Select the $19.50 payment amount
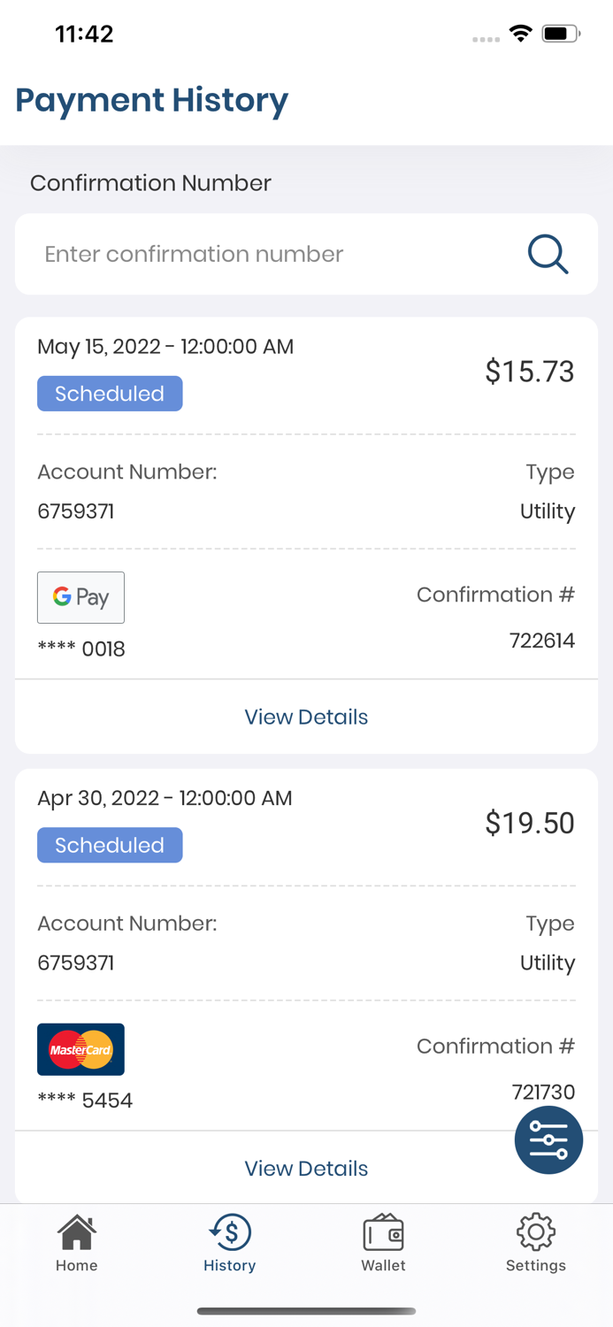 click(529, 823)
